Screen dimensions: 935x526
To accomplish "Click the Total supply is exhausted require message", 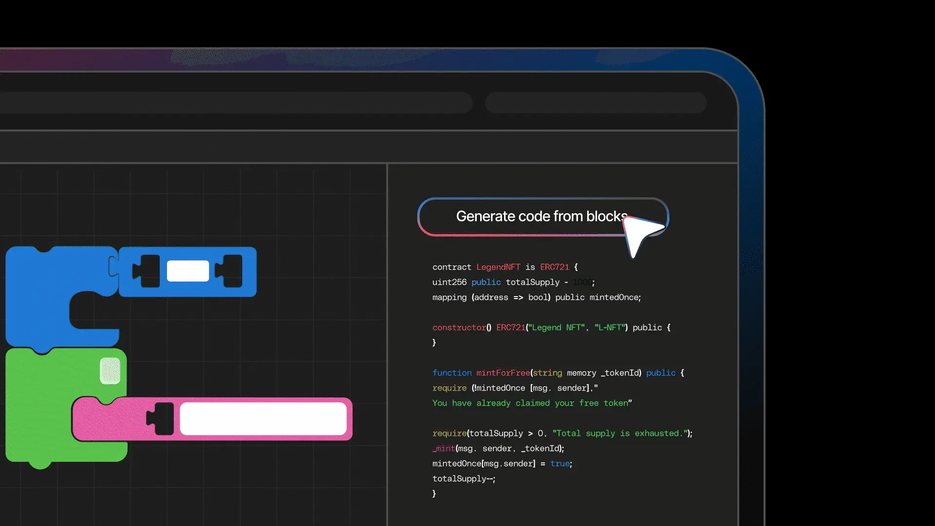I will (618, 433).
